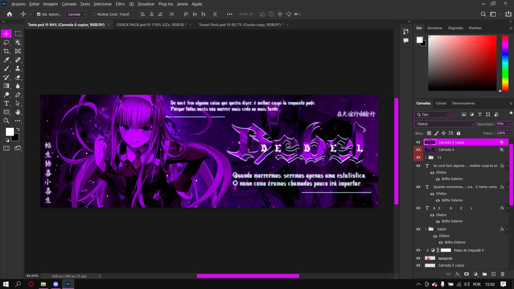Collapse effects of the B E B E L text layer
This screenshot has width=514, height=289.
click(x=508, y=208)
